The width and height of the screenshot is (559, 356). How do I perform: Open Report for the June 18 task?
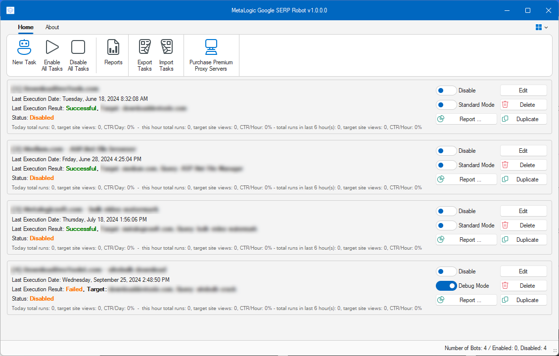[466, 119]
